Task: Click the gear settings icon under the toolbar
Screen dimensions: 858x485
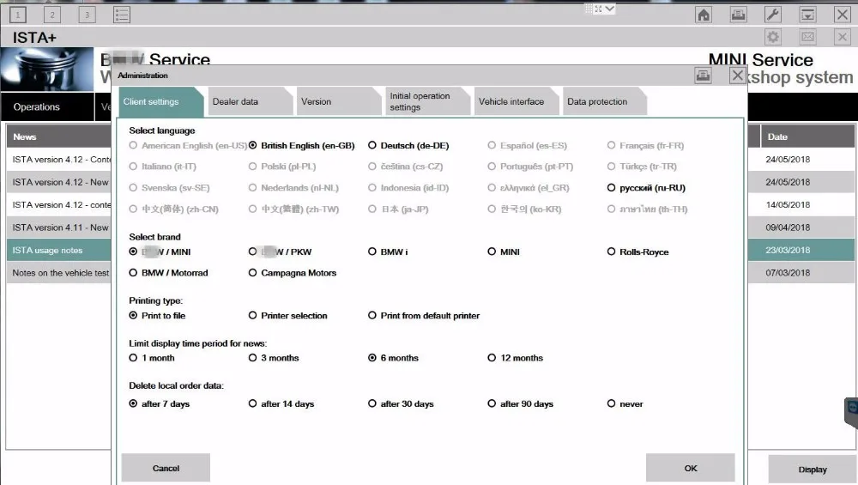Action: tap(773, 37)
